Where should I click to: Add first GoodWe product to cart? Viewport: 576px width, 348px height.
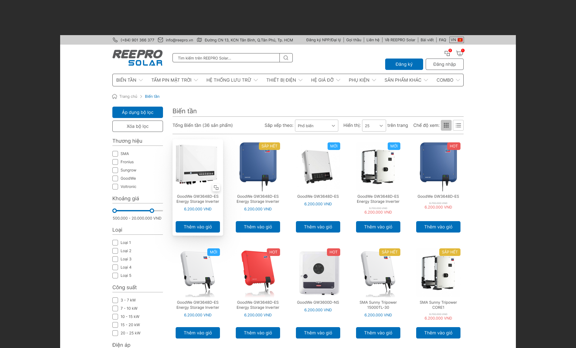pos(198,227)
